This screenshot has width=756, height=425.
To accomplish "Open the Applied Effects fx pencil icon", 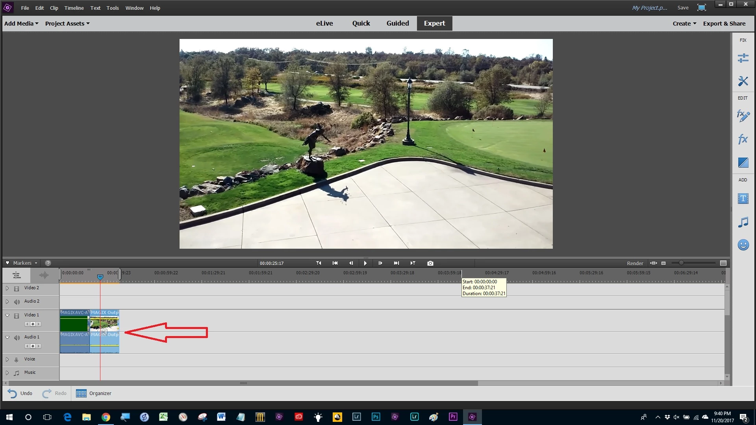I will 743,116.
